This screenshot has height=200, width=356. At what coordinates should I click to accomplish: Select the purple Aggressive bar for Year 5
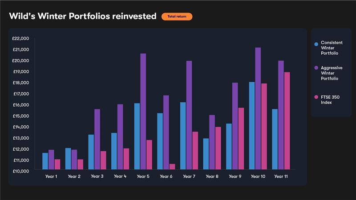[x=143, y=111]
